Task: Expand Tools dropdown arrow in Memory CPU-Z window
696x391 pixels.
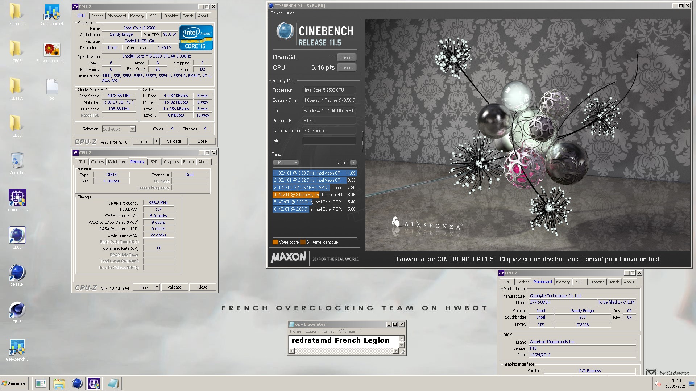Action: (157, 287)
